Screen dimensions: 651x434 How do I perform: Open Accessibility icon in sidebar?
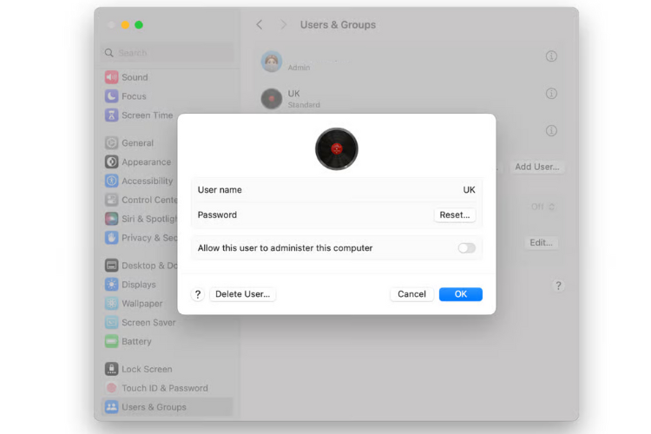tap(111, 181)
